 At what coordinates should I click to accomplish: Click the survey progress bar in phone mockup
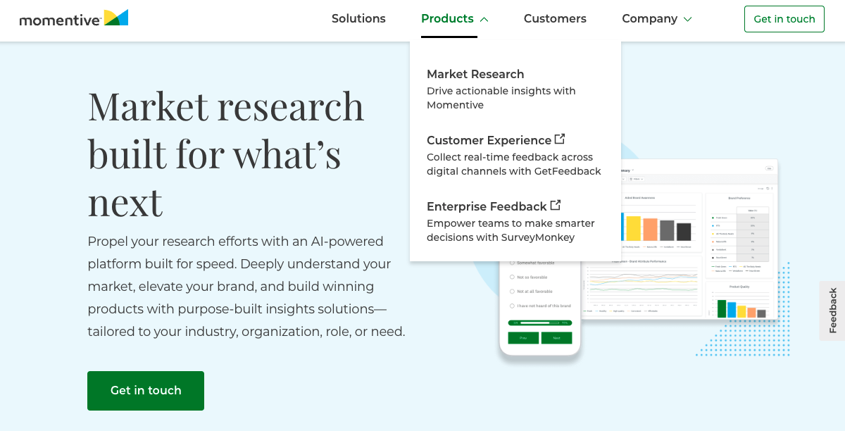pyautogui.click(x=539, y=323)
